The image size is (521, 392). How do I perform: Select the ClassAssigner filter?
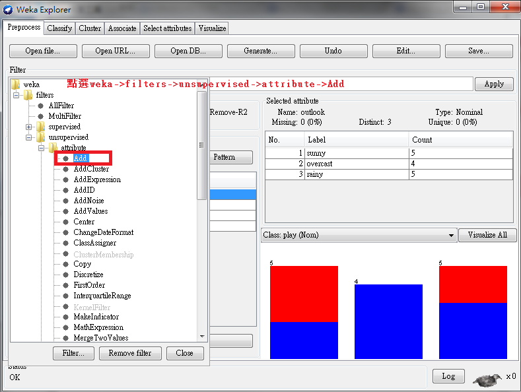(94, 243)
